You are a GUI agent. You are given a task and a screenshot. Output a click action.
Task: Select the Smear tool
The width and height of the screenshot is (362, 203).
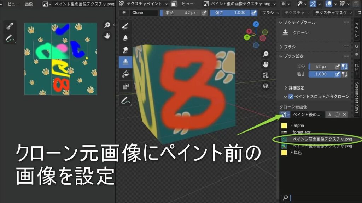click(x=125, y=50)
